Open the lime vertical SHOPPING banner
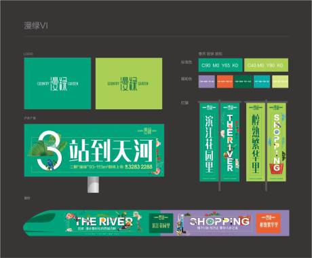The image size is (312, 258). (277, 142)
